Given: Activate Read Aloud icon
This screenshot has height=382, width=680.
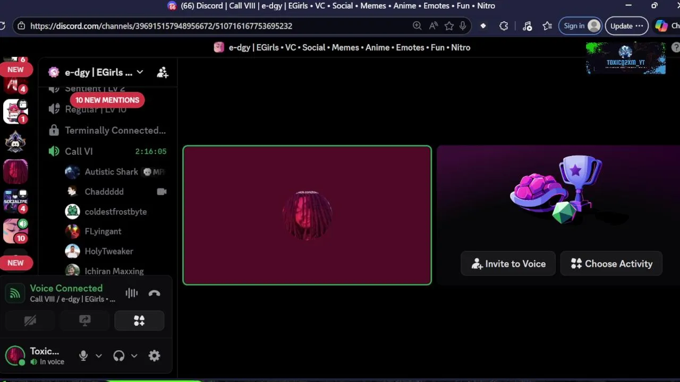Looking at the screenshot, I should [433, 26].
